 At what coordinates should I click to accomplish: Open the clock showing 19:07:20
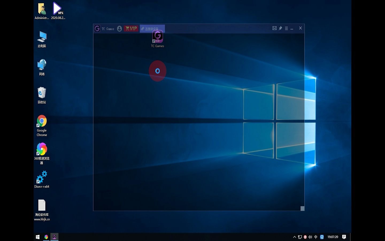pyautogui.click(x=333, y=237)
